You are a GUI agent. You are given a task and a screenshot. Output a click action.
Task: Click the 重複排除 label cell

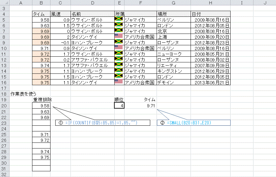(42, 100)
